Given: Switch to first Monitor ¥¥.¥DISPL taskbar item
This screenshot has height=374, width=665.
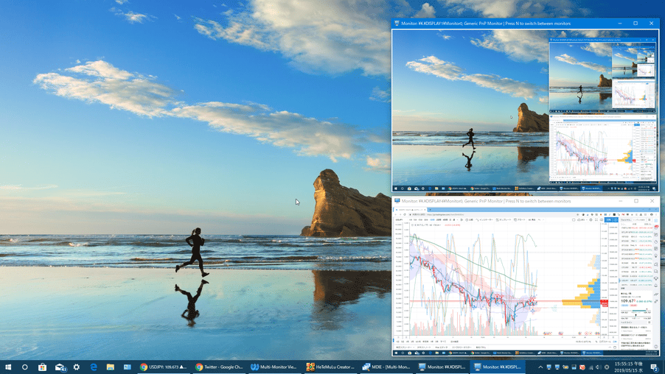Looking at the screenshot, I should [442, 367].
